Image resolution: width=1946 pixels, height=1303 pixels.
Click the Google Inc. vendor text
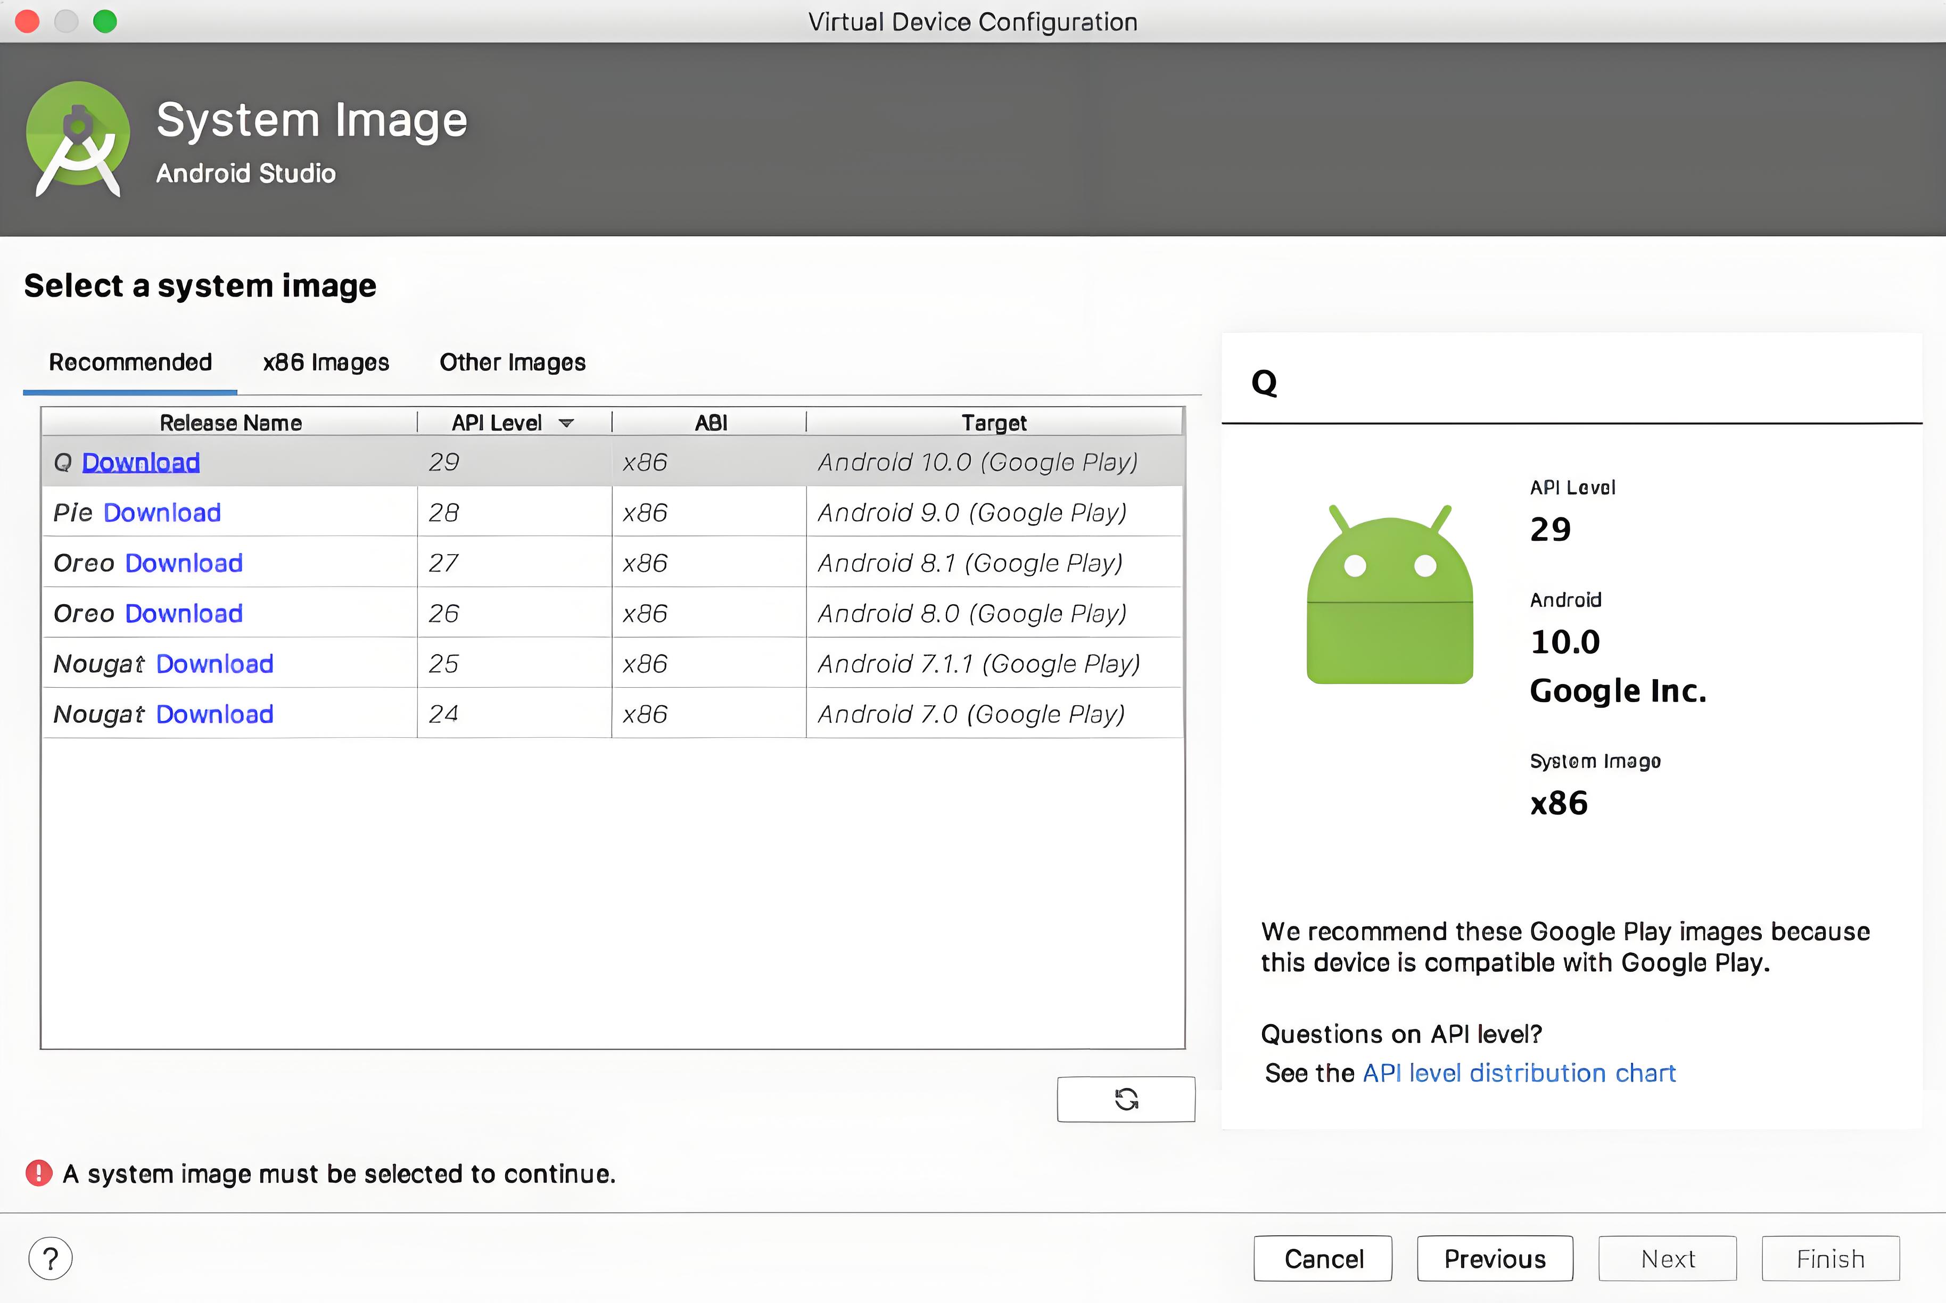tap(1618, 690)
